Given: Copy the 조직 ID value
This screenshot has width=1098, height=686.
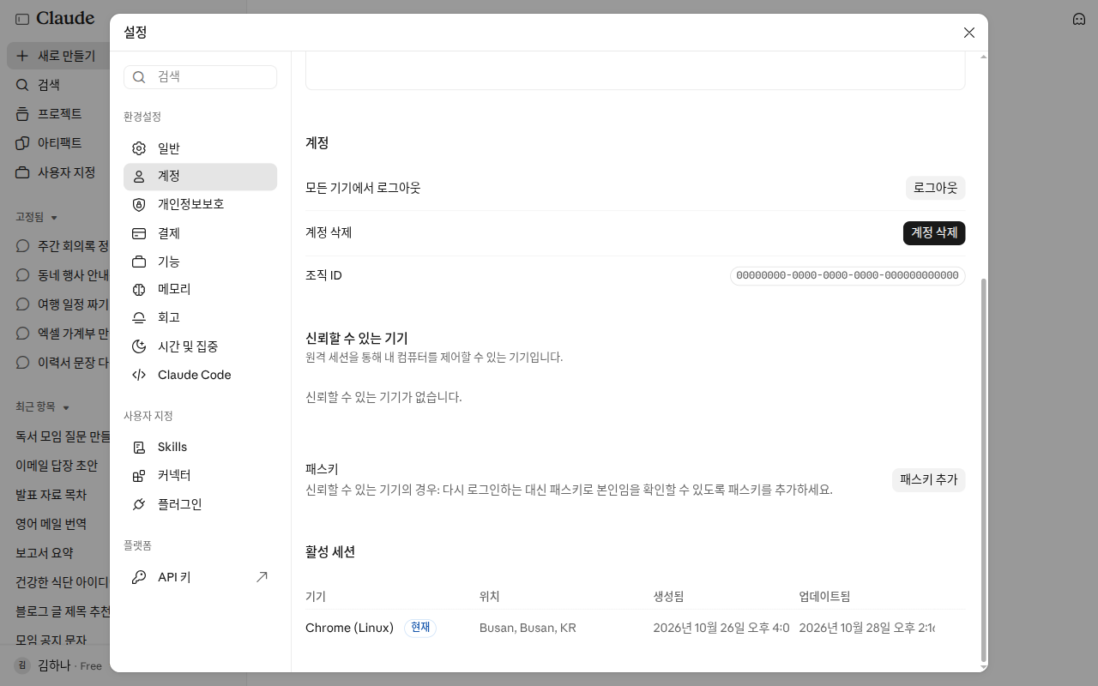Looking at the screenshot, I should [x=848, y=276].
